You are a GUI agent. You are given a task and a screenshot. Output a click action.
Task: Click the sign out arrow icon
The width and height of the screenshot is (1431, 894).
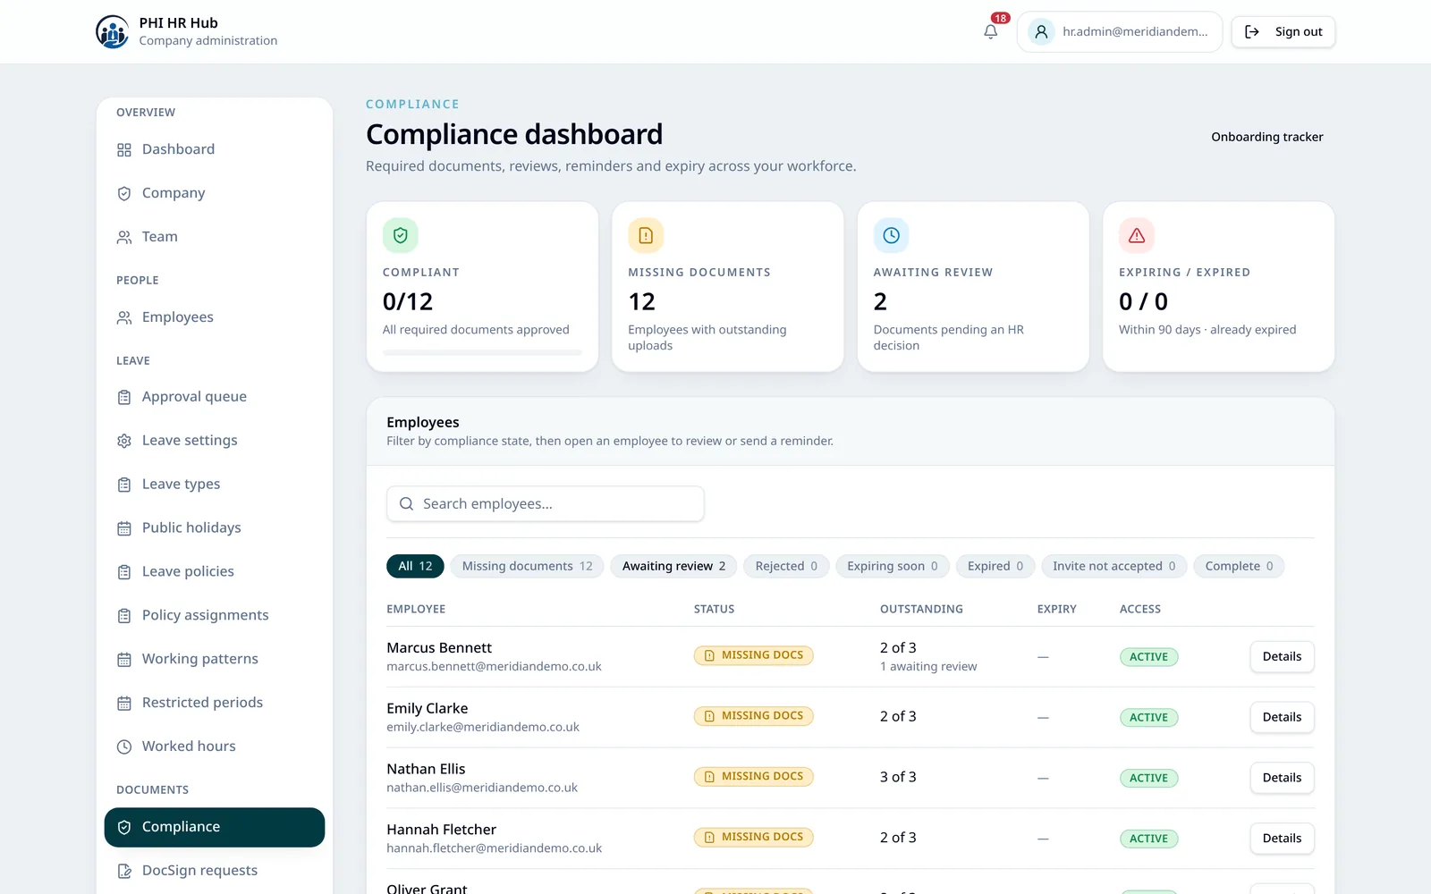(x=1252, y=32)
